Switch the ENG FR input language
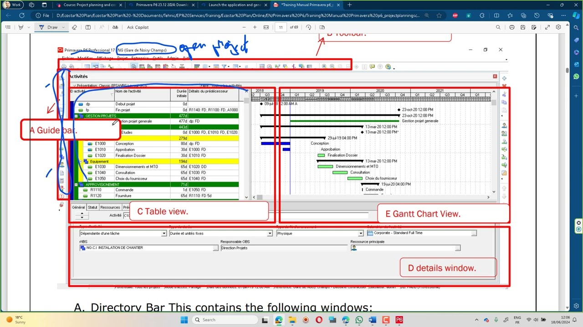 coord(517,320)
